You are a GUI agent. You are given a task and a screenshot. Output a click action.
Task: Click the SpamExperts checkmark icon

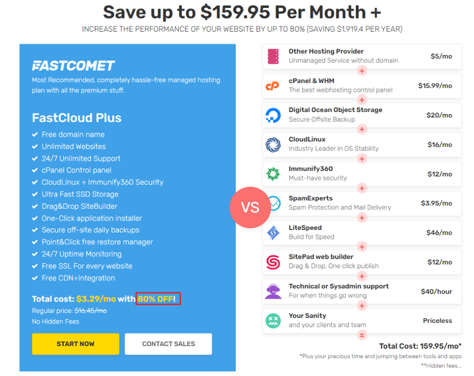274,204
